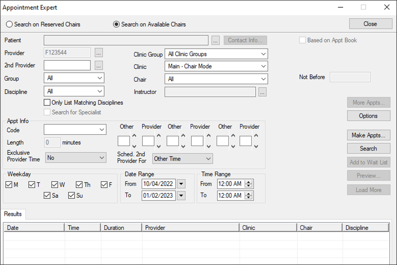Sort results by the Discipline column header
This screenshot has width=397, height=265.
click(366, 228)
